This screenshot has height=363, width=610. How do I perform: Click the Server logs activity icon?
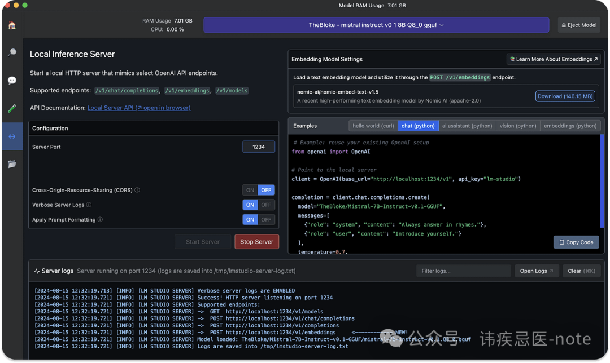tap(37, 271)
